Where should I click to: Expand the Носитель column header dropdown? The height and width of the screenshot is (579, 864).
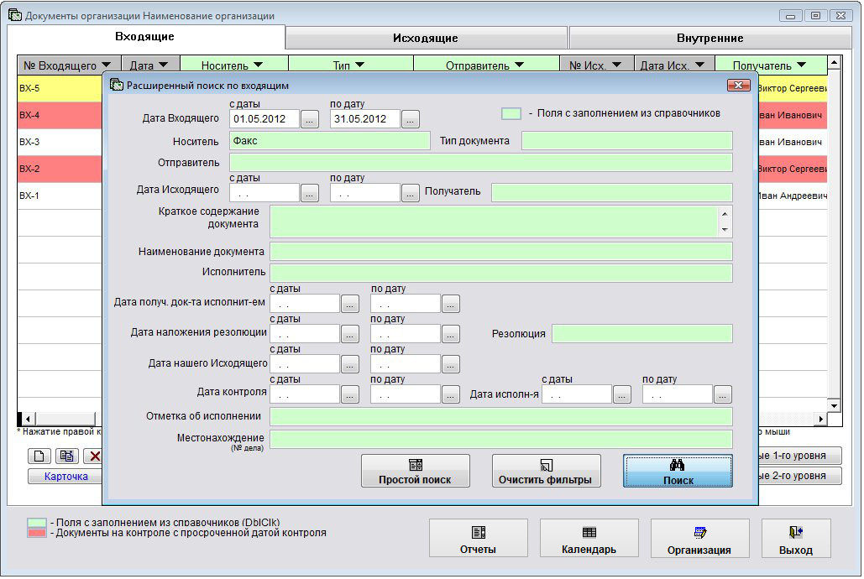(258, 65)
